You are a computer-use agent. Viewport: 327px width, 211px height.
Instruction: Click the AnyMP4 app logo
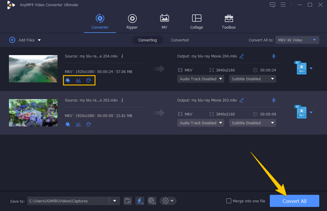point(11,5)
